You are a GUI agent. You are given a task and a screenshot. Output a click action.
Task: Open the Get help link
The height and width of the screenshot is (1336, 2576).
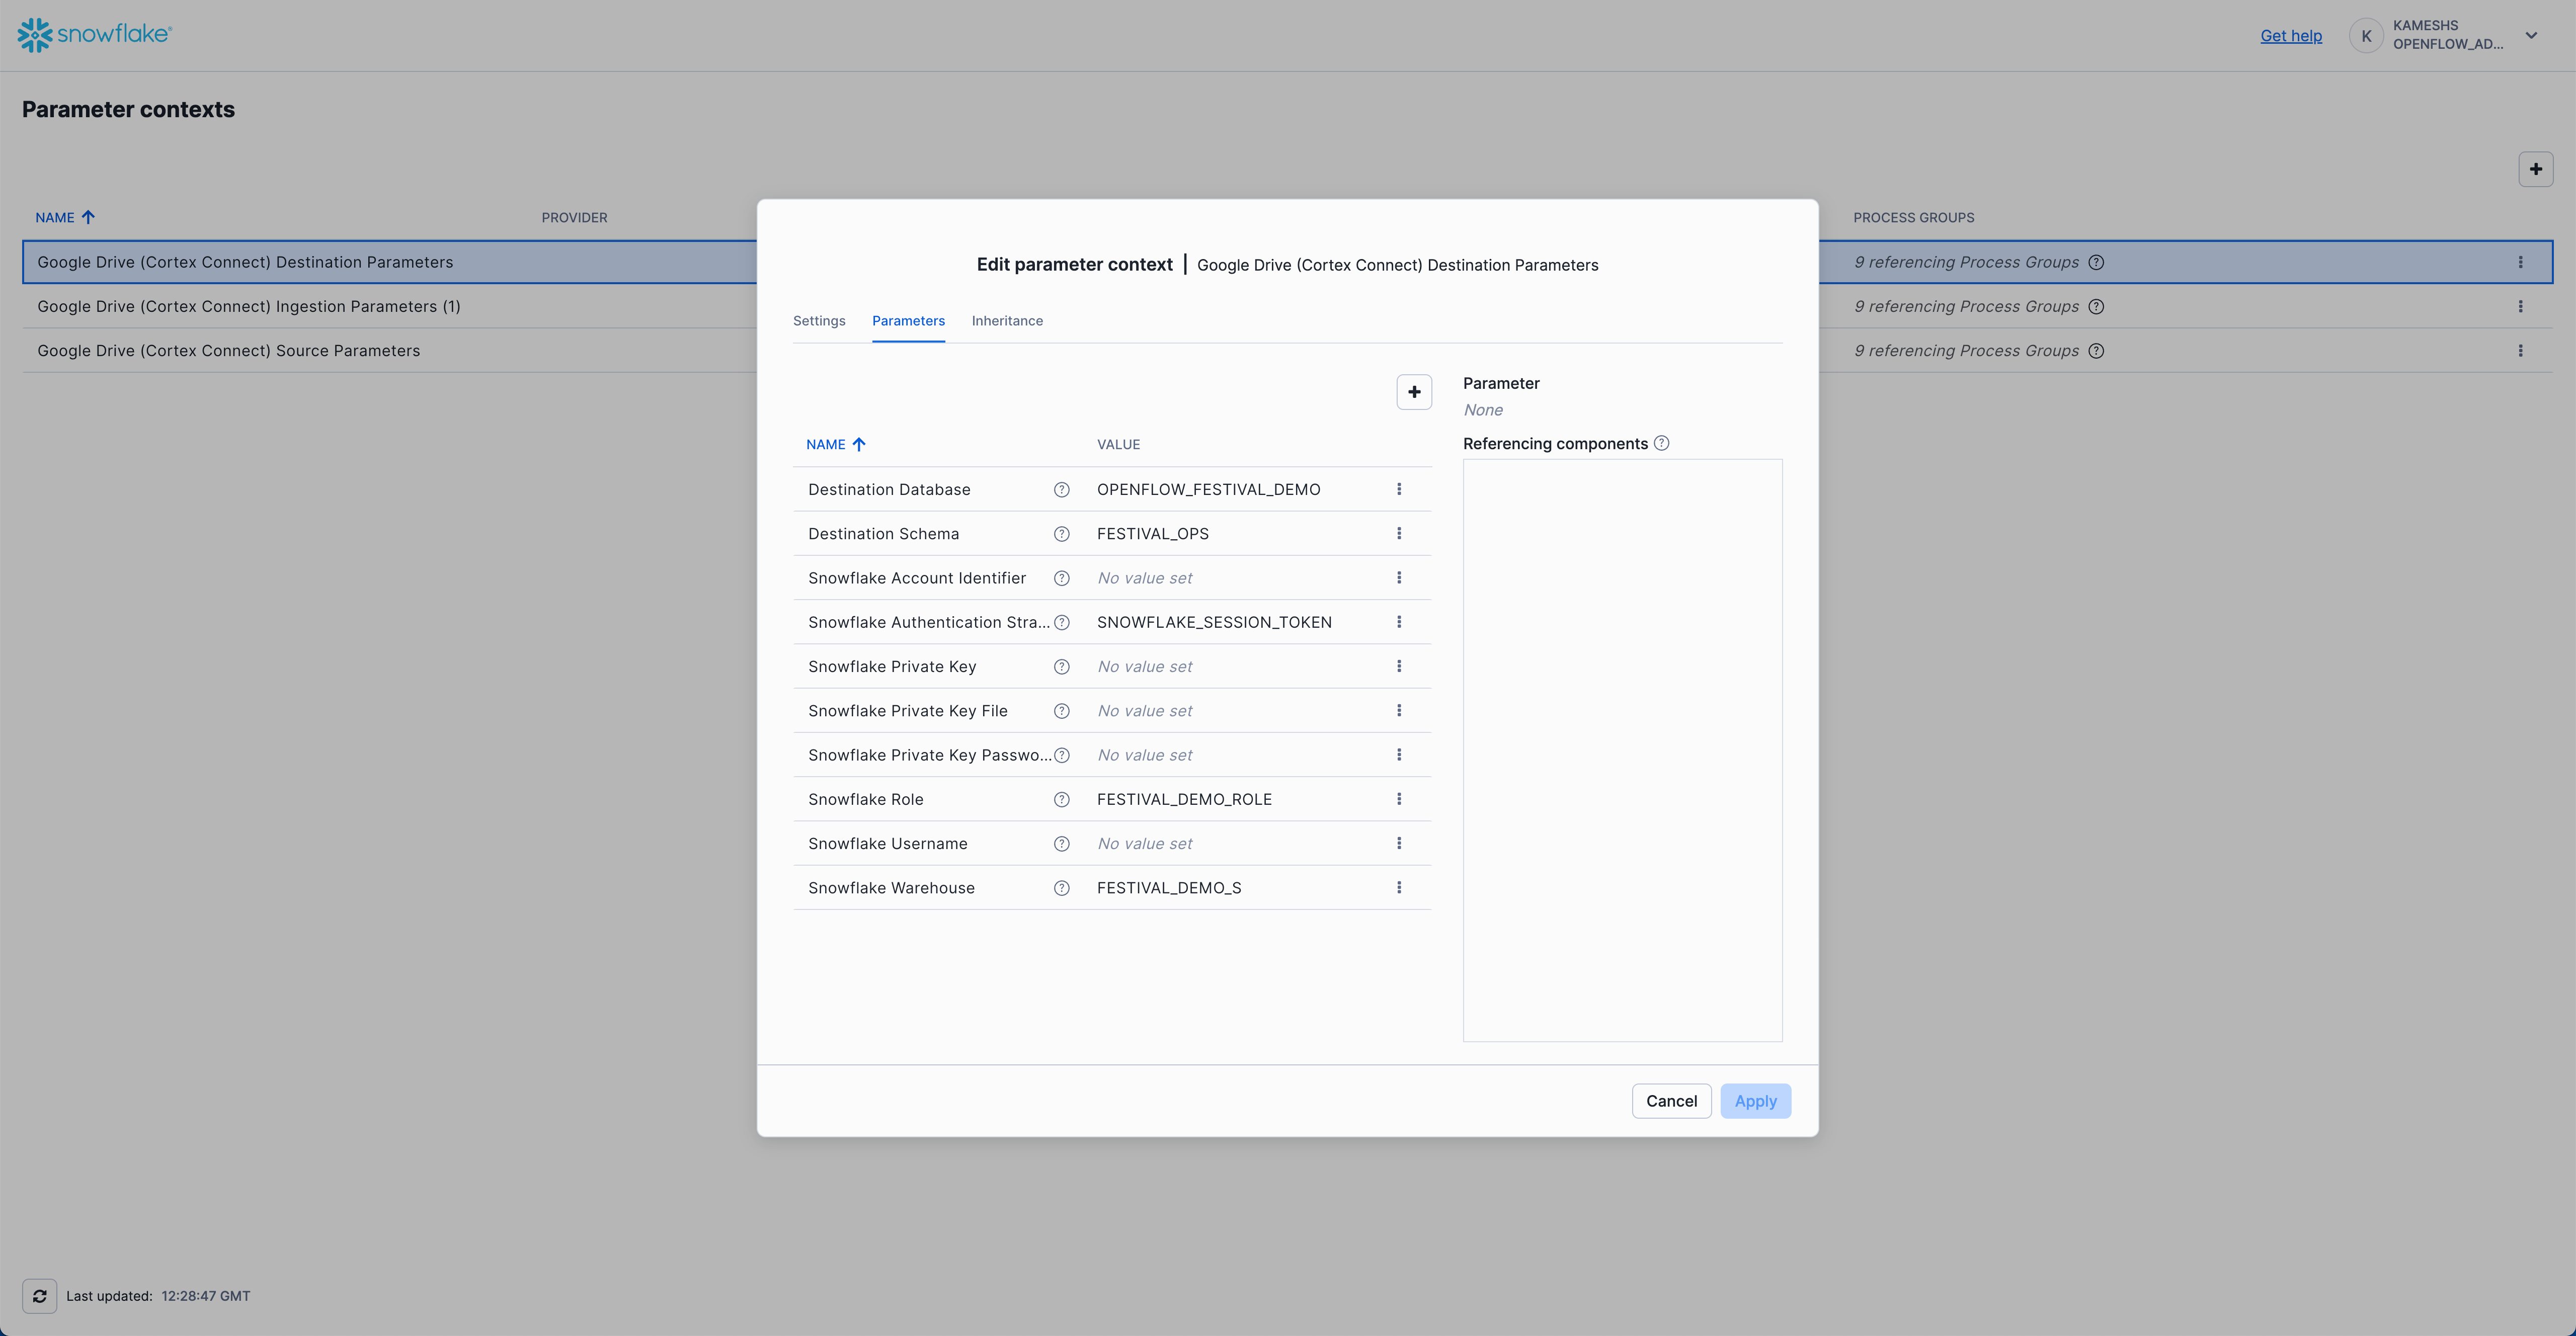click(2291, 35)
